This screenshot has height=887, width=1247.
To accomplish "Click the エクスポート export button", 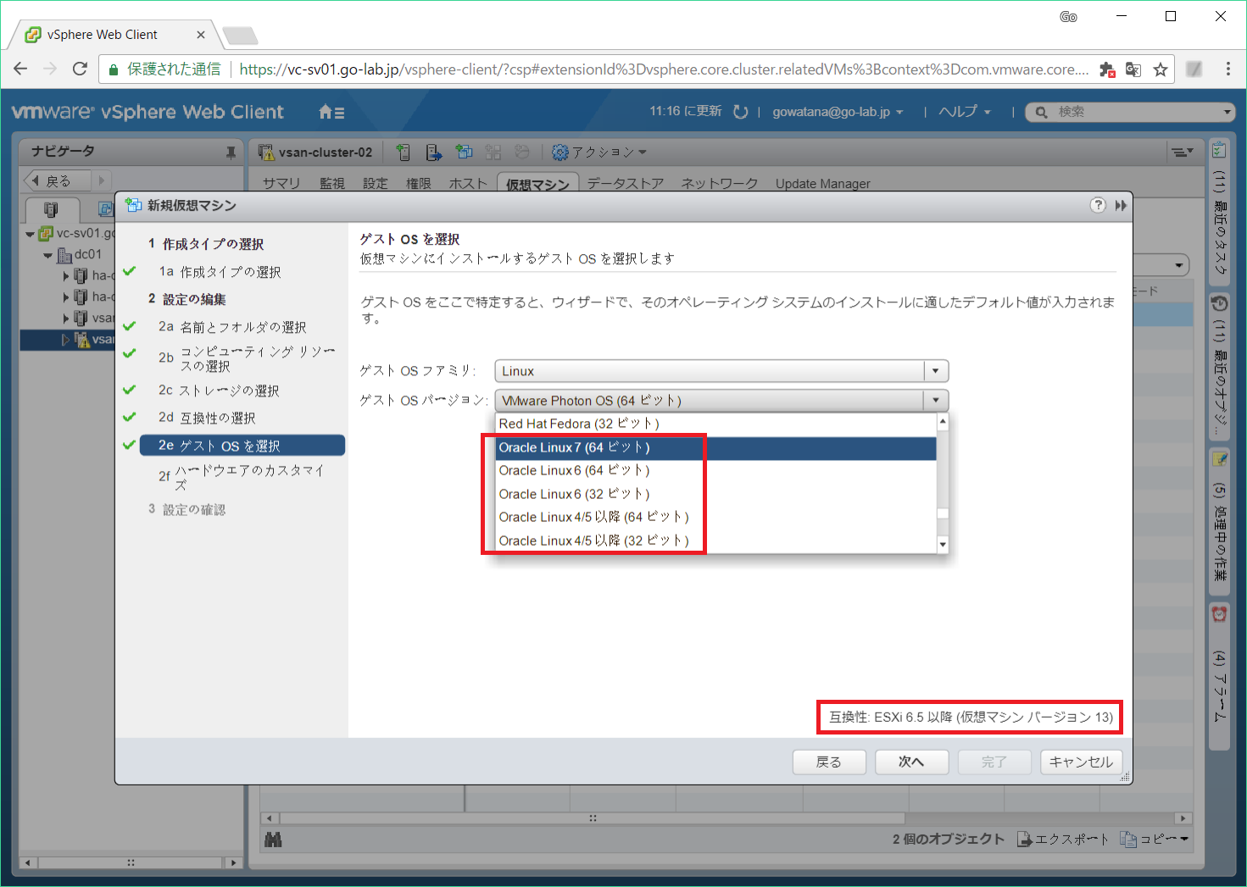I will [x=1063, y=839].
